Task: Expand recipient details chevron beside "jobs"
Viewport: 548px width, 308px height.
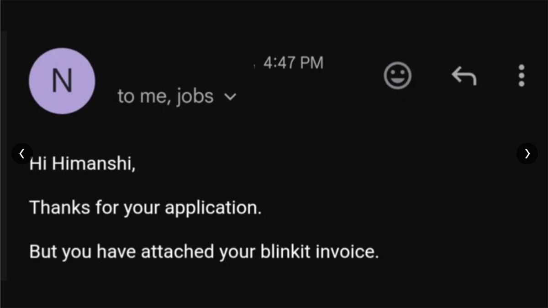Action: coord(231,97)
